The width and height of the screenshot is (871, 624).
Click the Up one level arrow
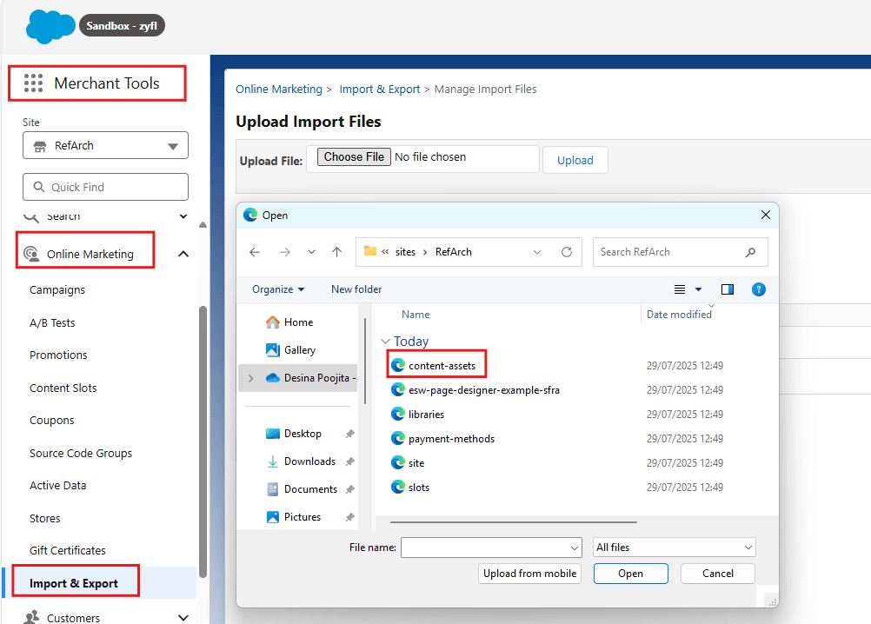click(x=336, y=252)
